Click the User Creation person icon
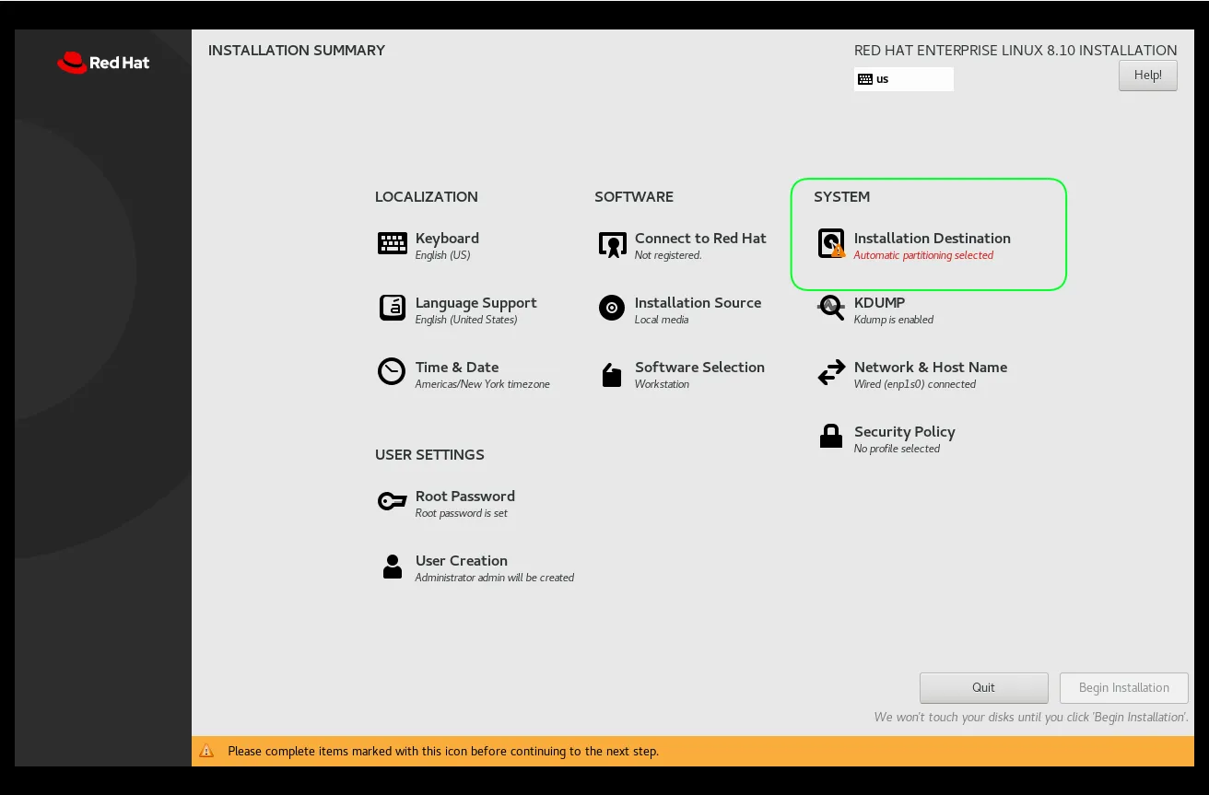This screenshot has height=795, width=1209. click(393, 566)
